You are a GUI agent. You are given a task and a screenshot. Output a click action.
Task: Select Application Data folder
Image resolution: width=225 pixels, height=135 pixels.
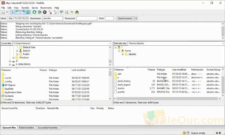click(13, 92)
